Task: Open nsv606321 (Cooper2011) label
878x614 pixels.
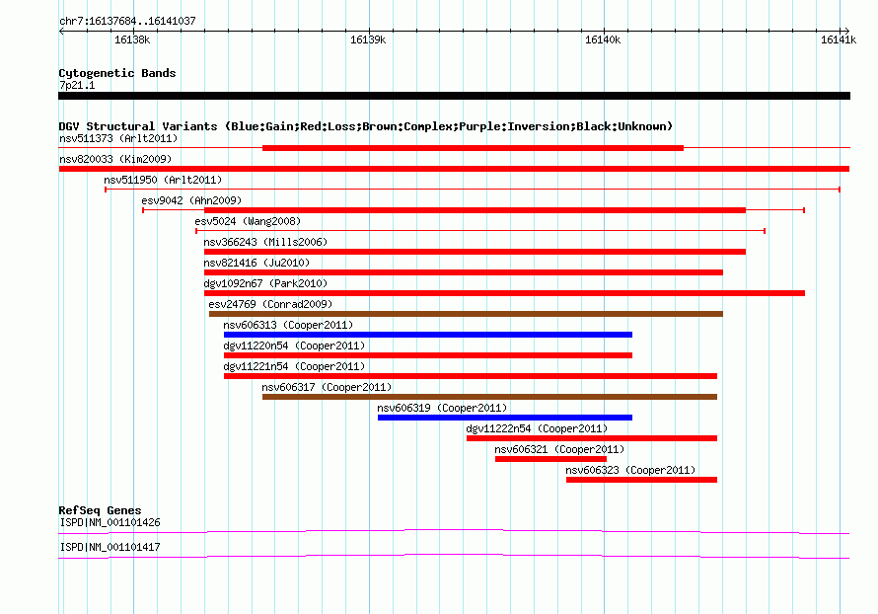Action: pos(559,449)
